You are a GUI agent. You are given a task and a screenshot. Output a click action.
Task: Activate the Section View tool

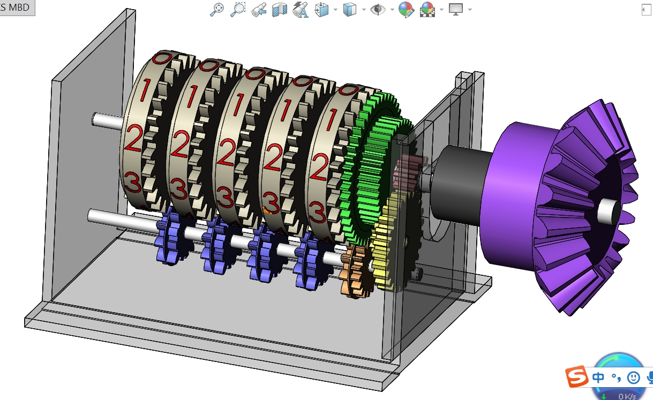[x=280, y=9]
